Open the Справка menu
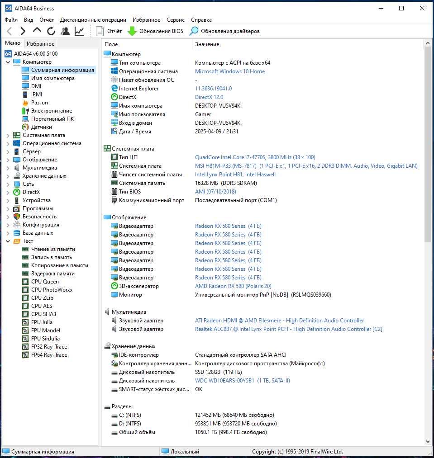 (x=201, y=20)
